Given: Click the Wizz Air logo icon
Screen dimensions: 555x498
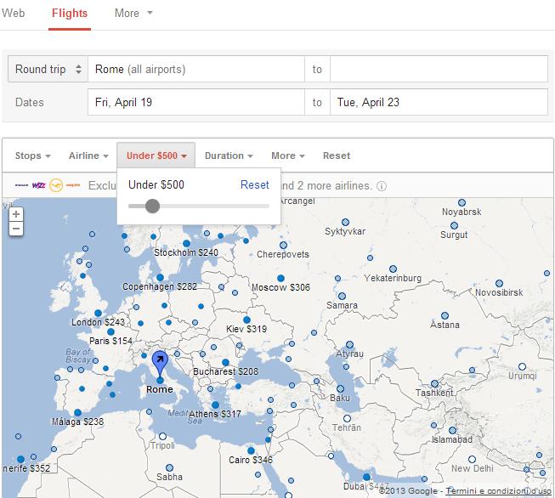Looking at the screenshot, I should tap(38, 185).
